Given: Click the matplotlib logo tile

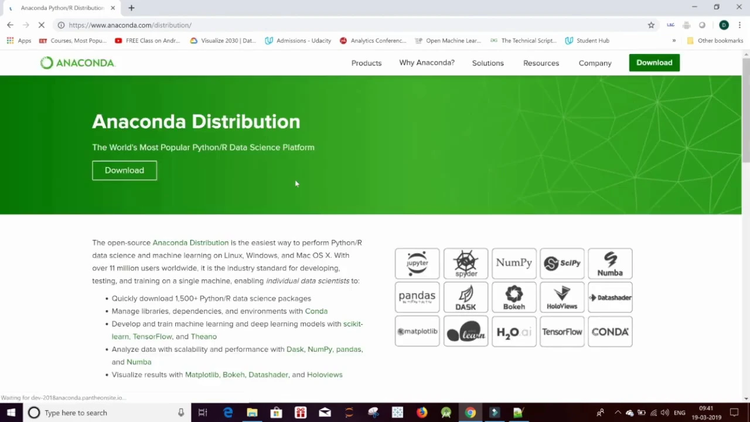Looking at the screenshot, I should tap(417, 331).
